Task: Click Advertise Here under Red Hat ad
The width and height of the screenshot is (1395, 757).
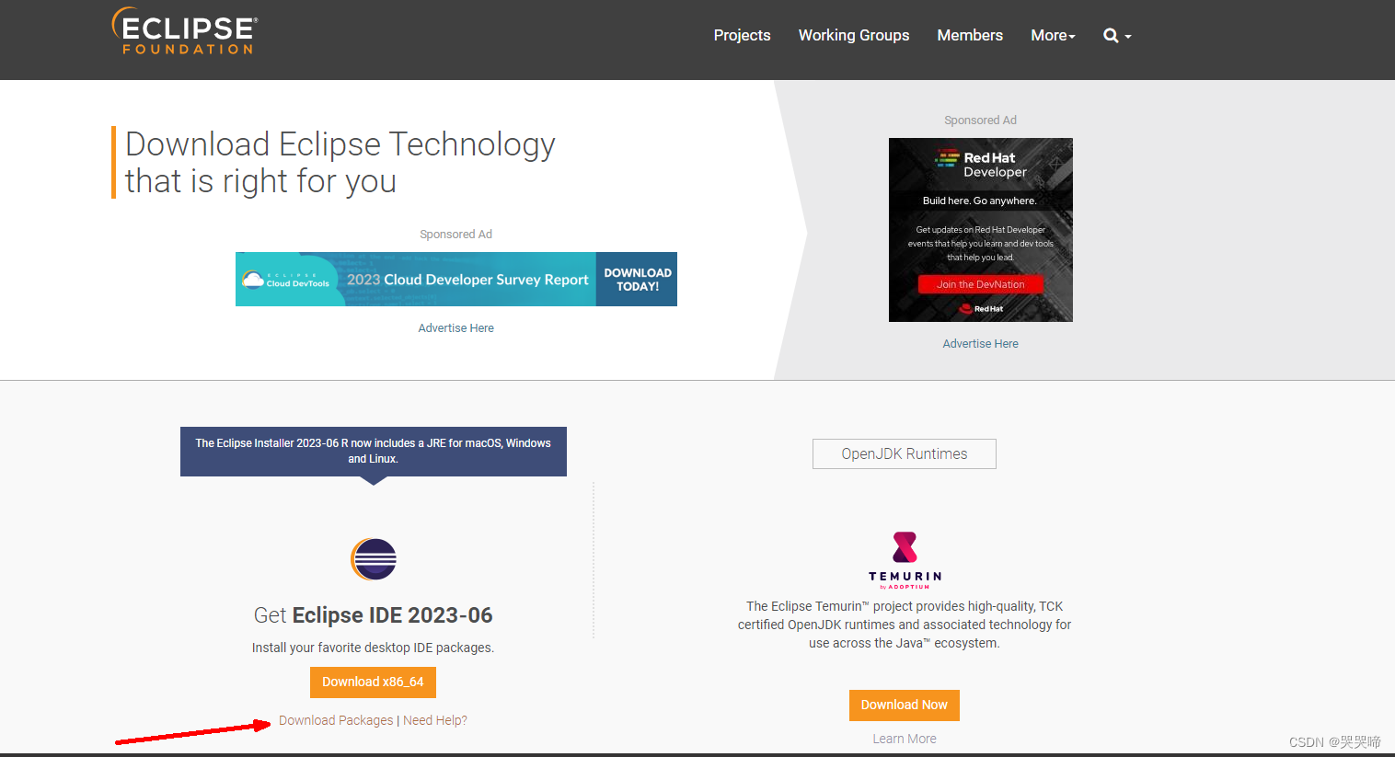Action: click(981, 344)
